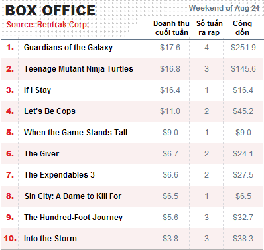Image resolution: width=264 pixels, height=250 pixels.
Task: Click Sin City: A Dame to Kill For
Action: point(73,196)
